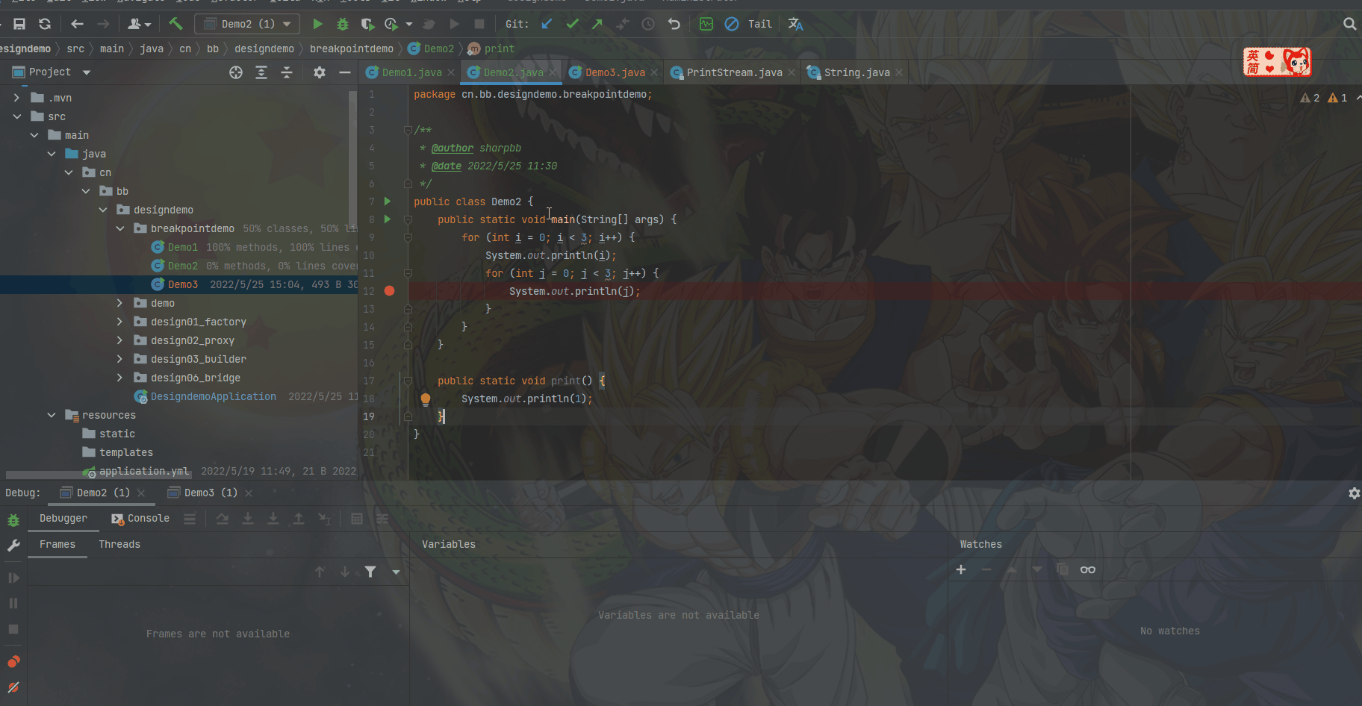Toggle the blue circle-slash icon before Tail

[732, 24]
